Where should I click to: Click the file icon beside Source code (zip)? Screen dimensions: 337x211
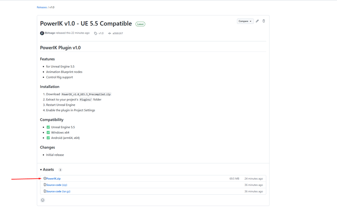point(45,185)
